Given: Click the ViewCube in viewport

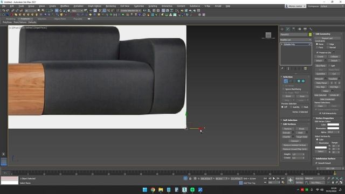Looking at the screenshot, I should coord(268,35).
